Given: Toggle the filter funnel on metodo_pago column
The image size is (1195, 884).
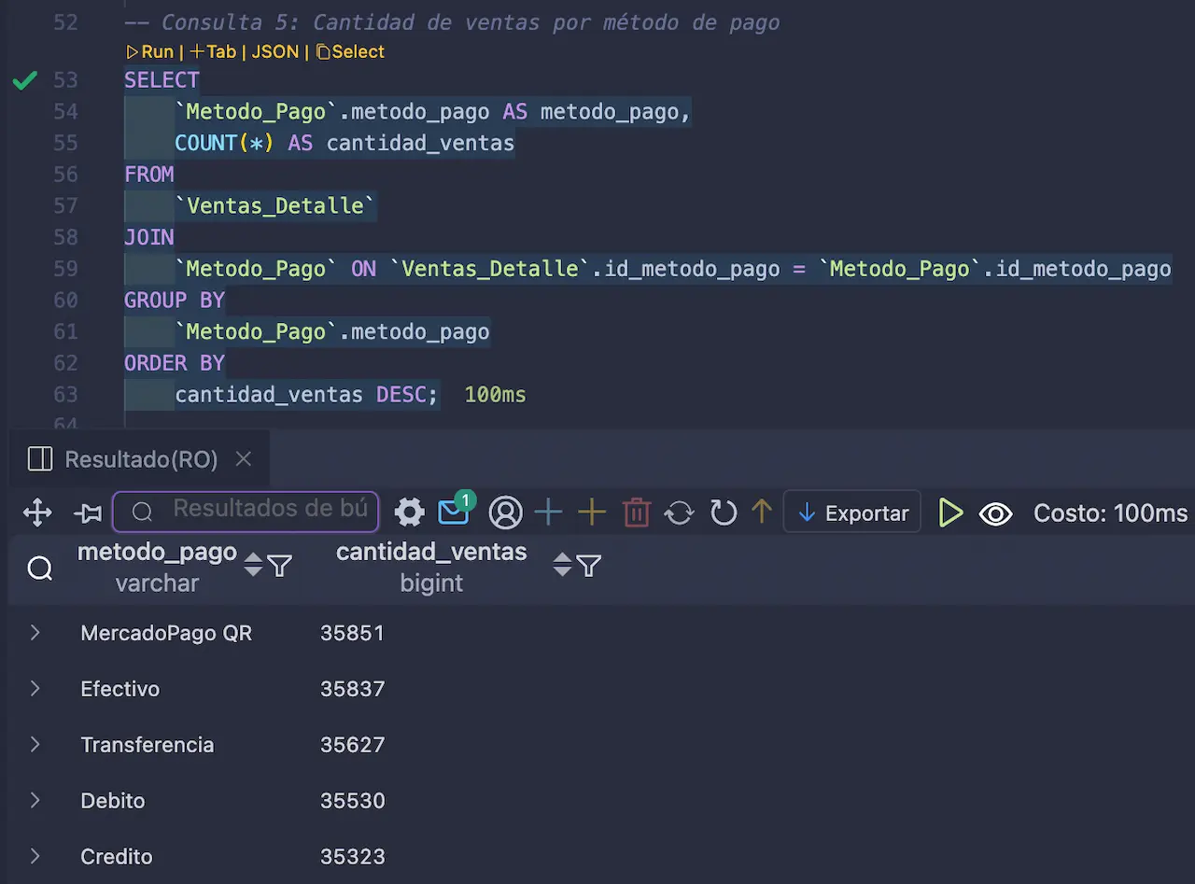Looking at the screenshot, I should [281, 566].
